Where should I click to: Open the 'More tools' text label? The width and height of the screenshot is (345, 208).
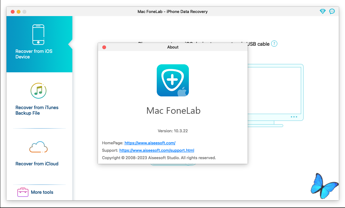(42, 192)
